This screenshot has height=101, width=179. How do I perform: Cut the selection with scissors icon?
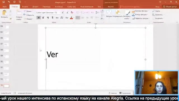coord(10,11)
